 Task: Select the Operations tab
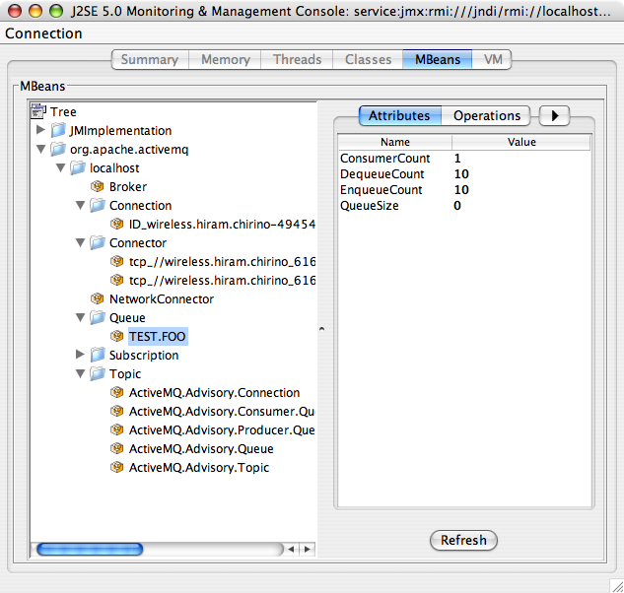coord(486,116)
